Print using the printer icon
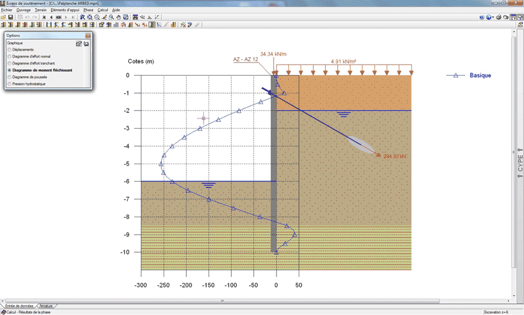Screen dimensions: 524x315 click(498, 17)
